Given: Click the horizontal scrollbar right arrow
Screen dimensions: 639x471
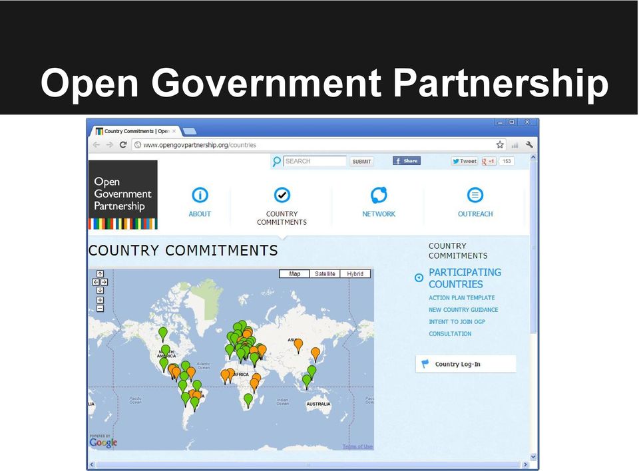Looking at the screenshot, I should [x=525, y=464].
